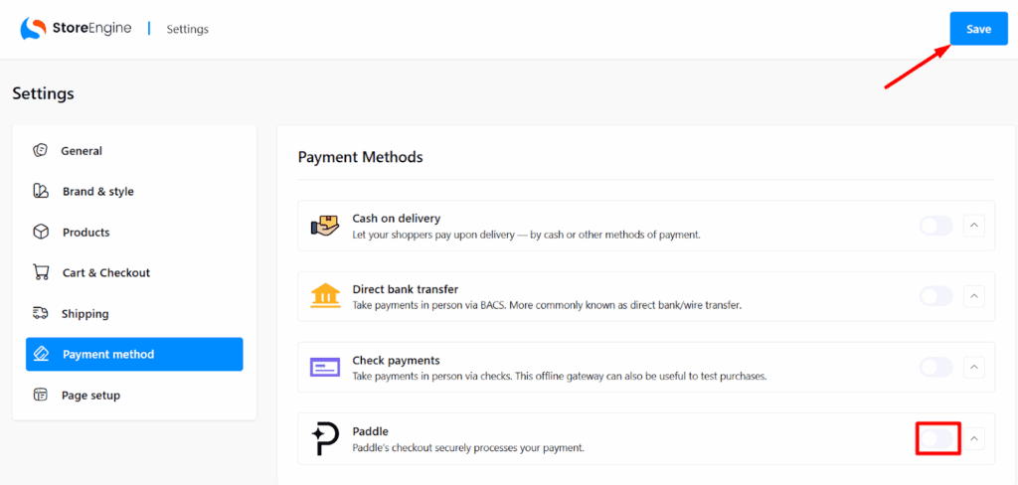This screenshot has height=485, width=1018.
Task: Click the General settings icon
Action: click(x=41, y=151)
